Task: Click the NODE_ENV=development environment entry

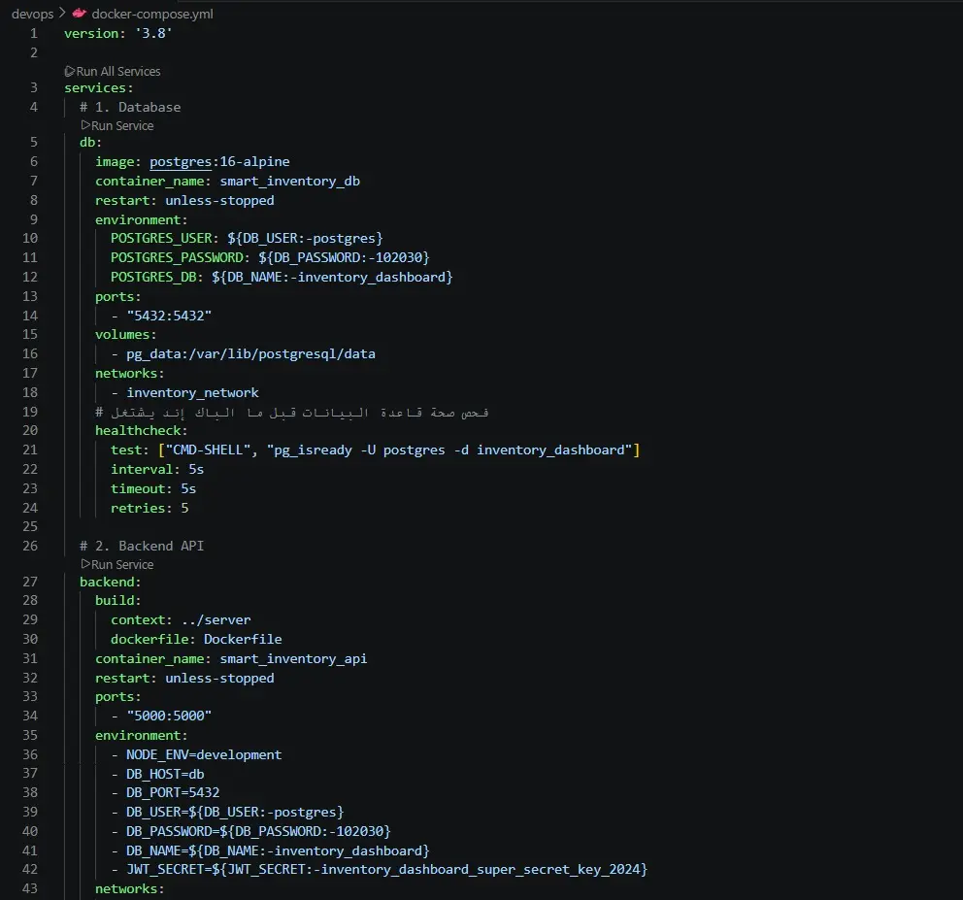Action: pyautogui.click(x=204, y=754)
